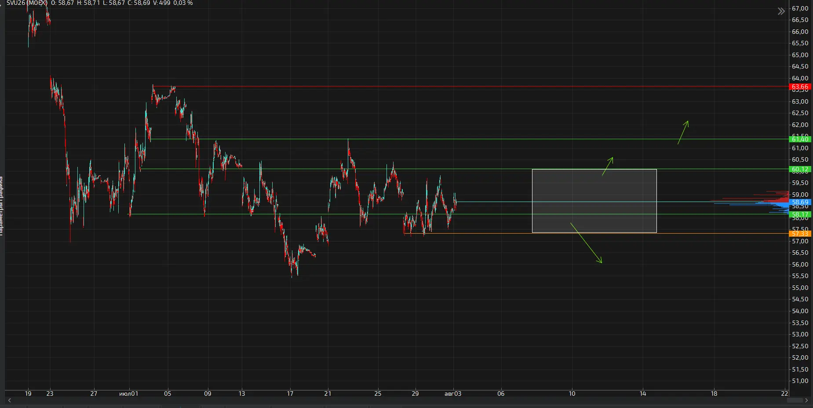Click the horizontal scrollbar right arrow

click(806, 401)
